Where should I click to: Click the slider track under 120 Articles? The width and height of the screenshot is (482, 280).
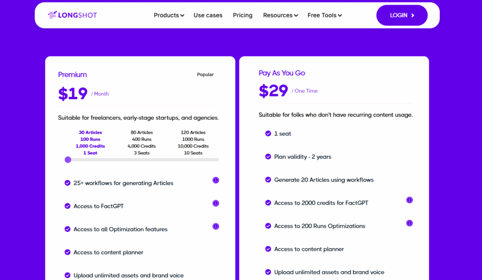tap(193, 160)
